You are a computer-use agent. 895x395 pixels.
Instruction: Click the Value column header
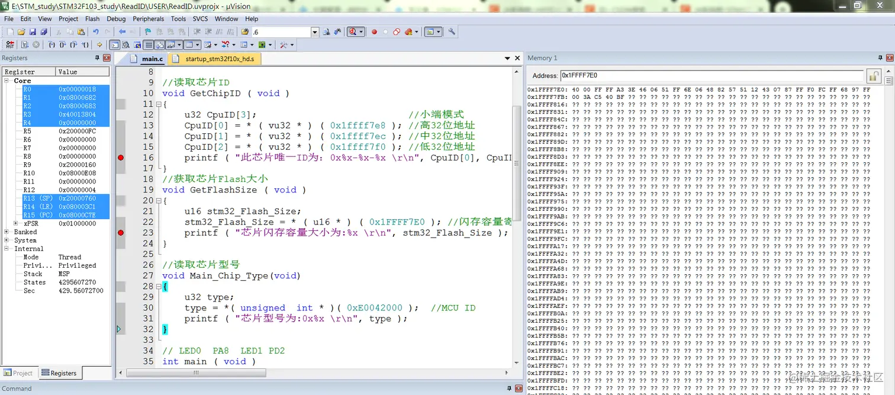pyautogui.click(x=83, y=72)
